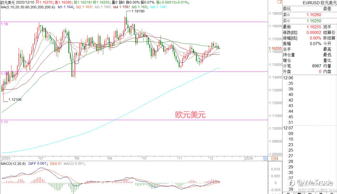Click the 涨跌[结] value 0.00002

click(314, 33)
